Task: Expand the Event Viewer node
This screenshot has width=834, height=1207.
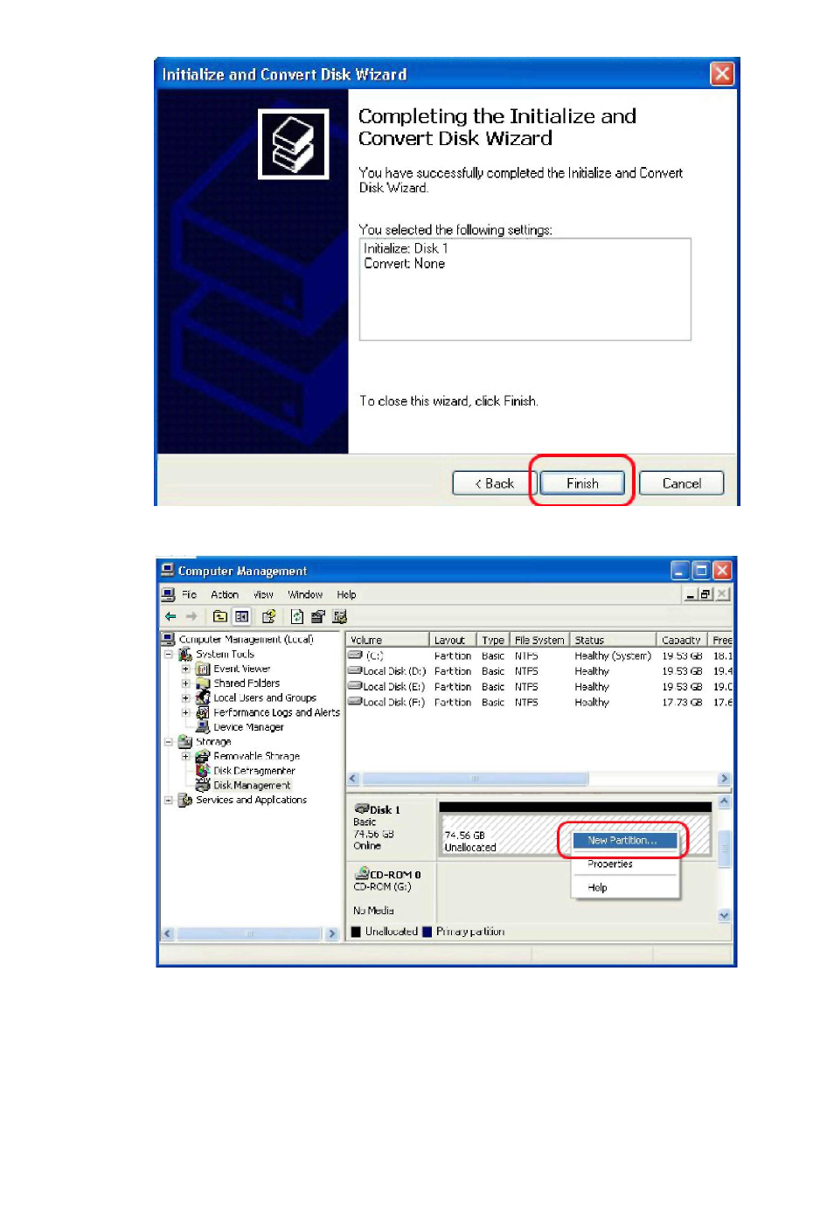Action: [185, 669]
